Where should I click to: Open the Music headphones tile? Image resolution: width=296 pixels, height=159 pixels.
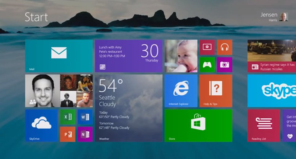pos(225,47)
